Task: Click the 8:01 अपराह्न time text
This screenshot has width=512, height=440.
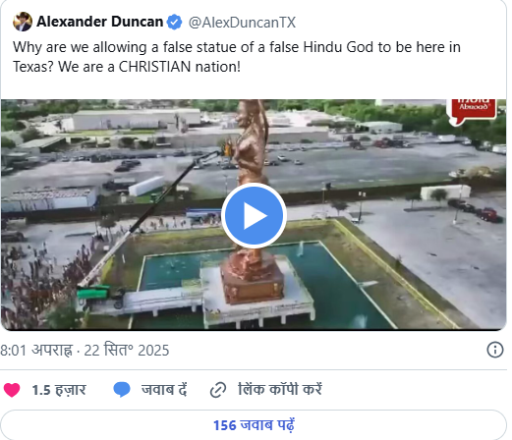Action: pyautogui.click(x=36, y=350)
